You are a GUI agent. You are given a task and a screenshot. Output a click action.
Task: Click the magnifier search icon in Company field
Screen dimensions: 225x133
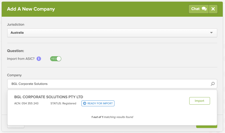213,84
